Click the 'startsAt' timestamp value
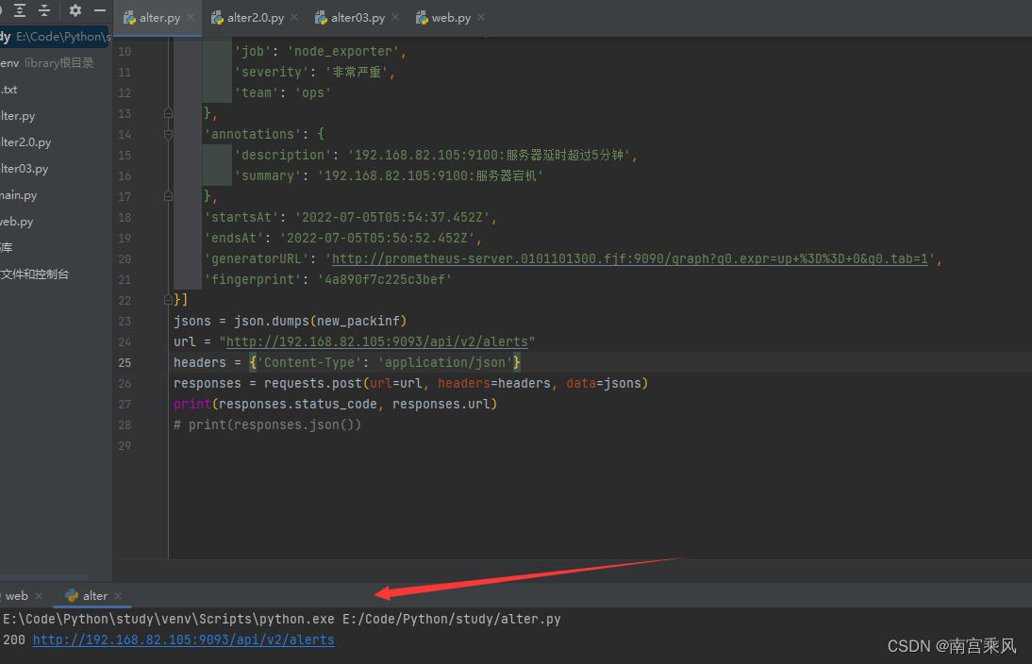1032x664 pixels. [x=392, y=217]
